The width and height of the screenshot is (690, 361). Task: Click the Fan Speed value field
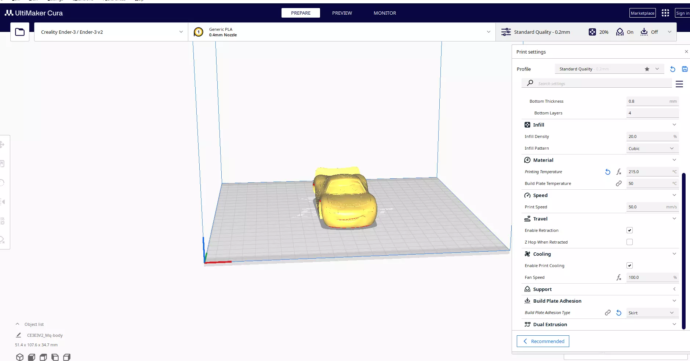pos(652,277)
